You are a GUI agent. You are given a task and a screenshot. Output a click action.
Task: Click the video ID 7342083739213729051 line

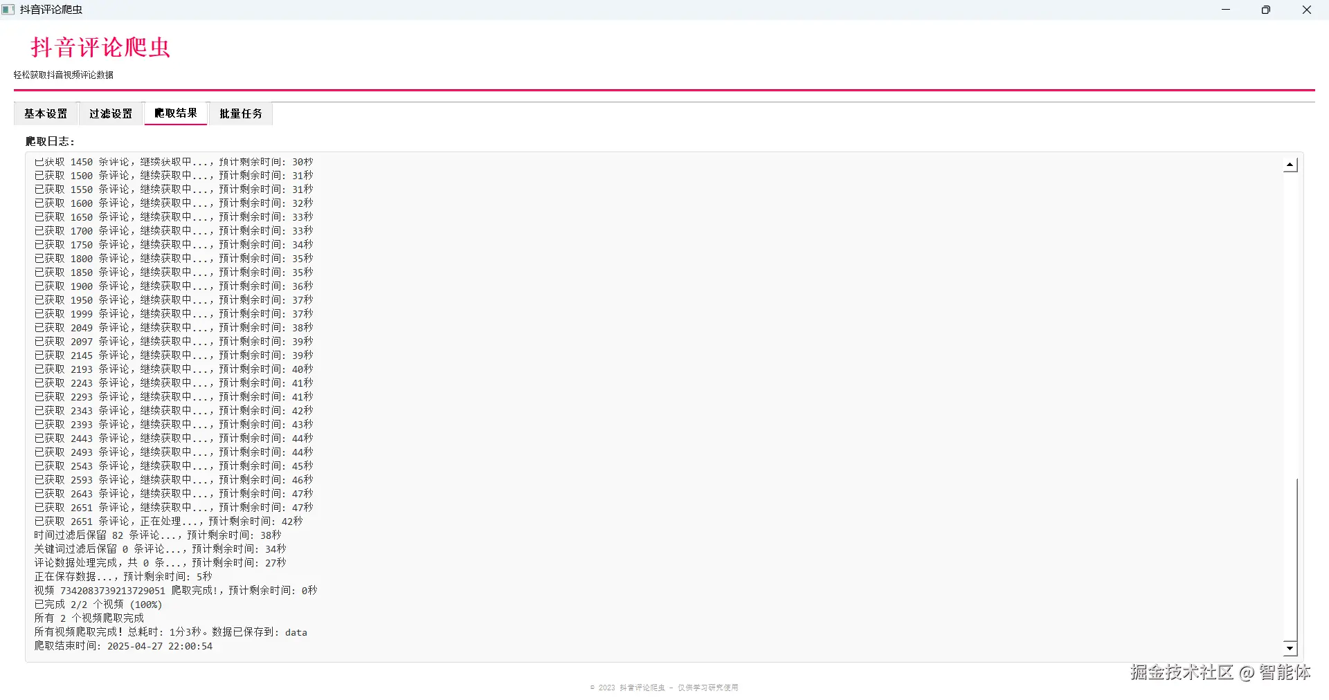pos(176,591)
